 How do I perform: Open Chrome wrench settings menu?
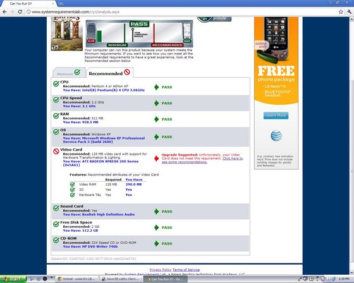pyautogui.click(x=349, y=12)
